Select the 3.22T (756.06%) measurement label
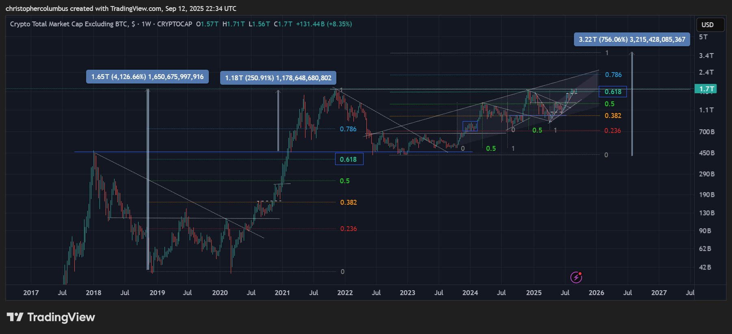 (x=632, y=39)
